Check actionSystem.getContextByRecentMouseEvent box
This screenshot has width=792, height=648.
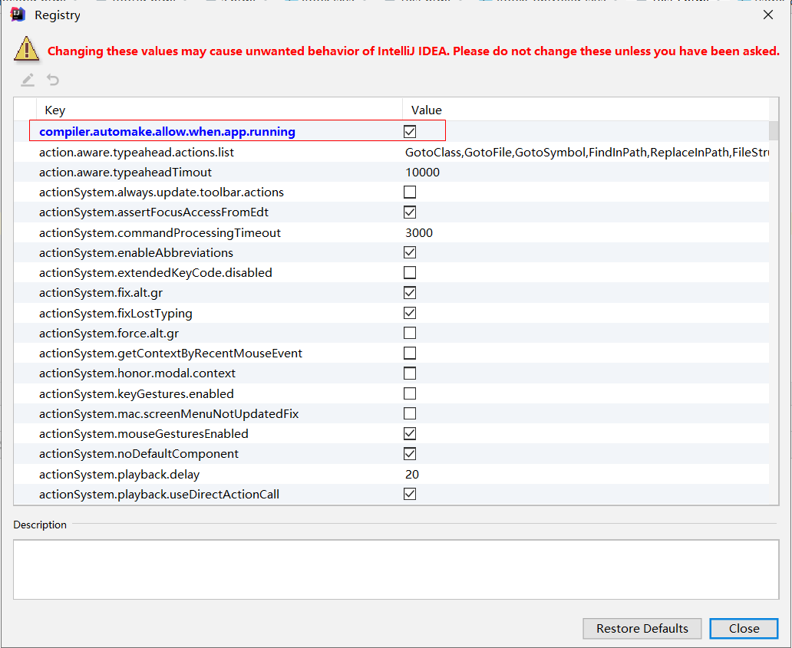pyautogui.click(x=410, y=354)
